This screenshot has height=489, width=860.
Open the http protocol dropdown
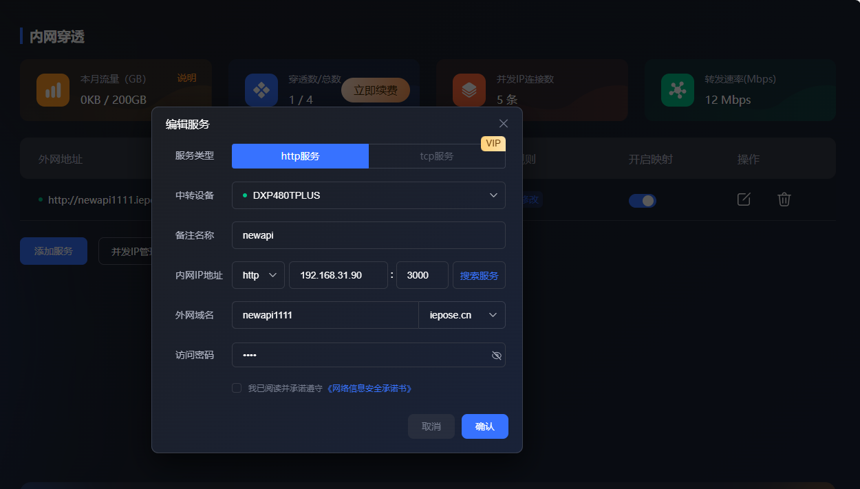click(x=258, y=274)
